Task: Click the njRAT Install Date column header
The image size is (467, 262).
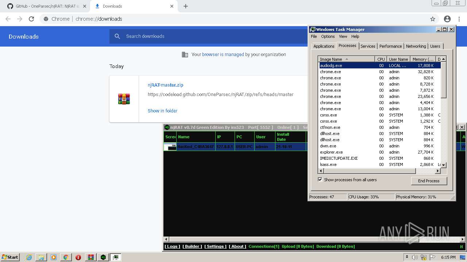Action: (x=290, y=137)
